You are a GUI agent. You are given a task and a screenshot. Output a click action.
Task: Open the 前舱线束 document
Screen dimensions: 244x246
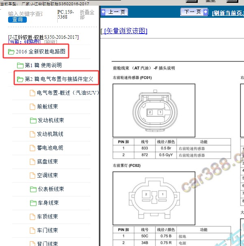[x=48, y=106]
